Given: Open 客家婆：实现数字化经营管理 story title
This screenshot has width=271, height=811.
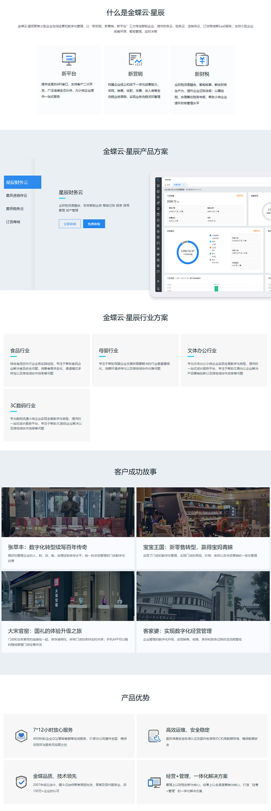Looking at the screenshot, I should click(177, 631).
